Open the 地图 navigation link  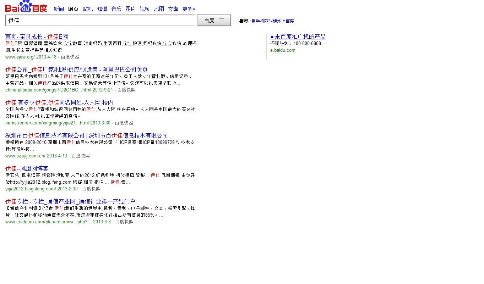pos(159,9)
